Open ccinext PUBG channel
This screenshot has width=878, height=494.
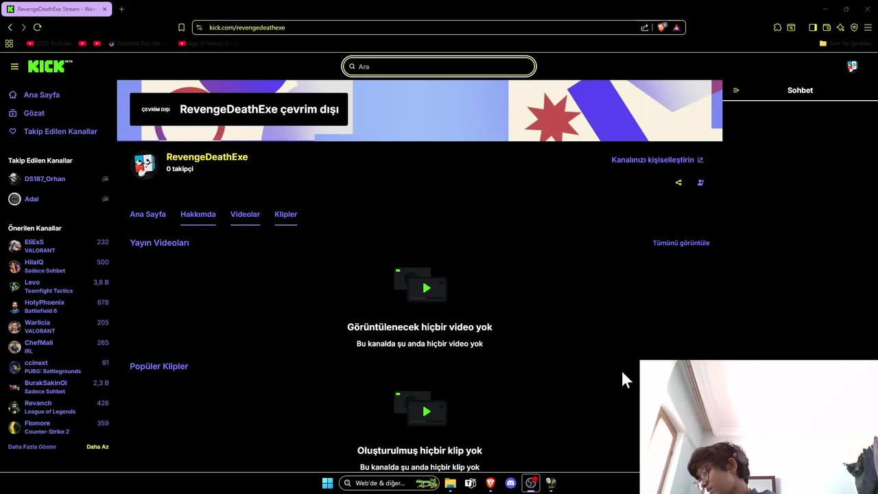point(58,367)
